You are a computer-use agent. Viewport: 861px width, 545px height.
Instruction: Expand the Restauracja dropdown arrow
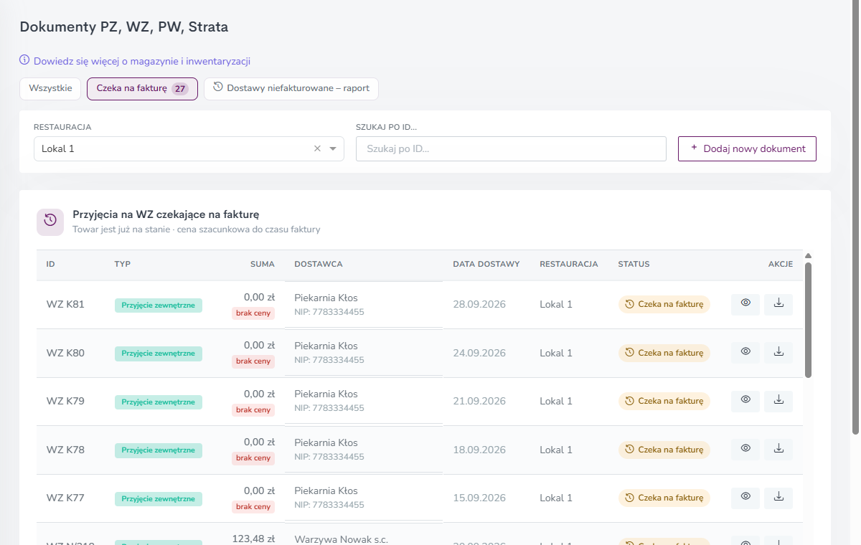333,149
